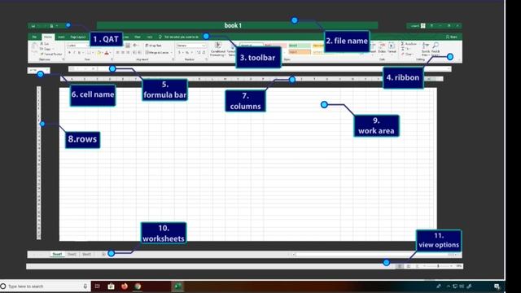Click the Insert Function icon in formula bar
Viewport: 521px width, 293px height.
(x=94, y=68)
